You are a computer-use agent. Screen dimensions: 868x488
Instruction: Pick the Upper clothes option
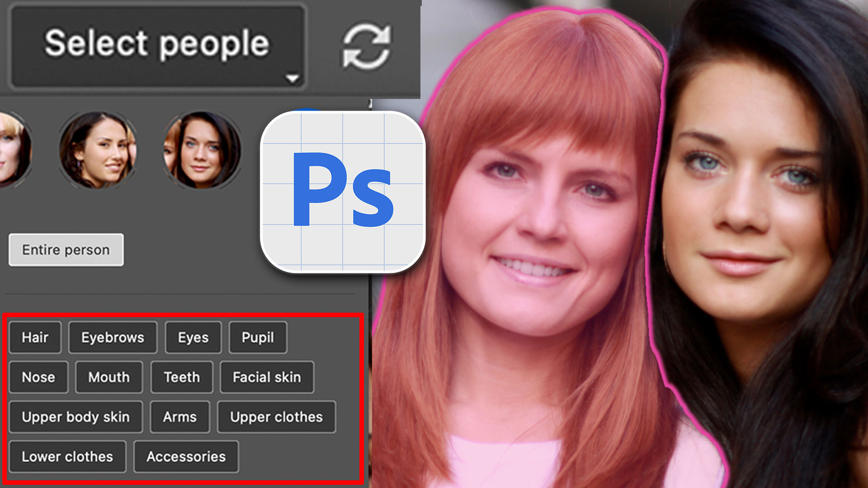pos(276,417)
